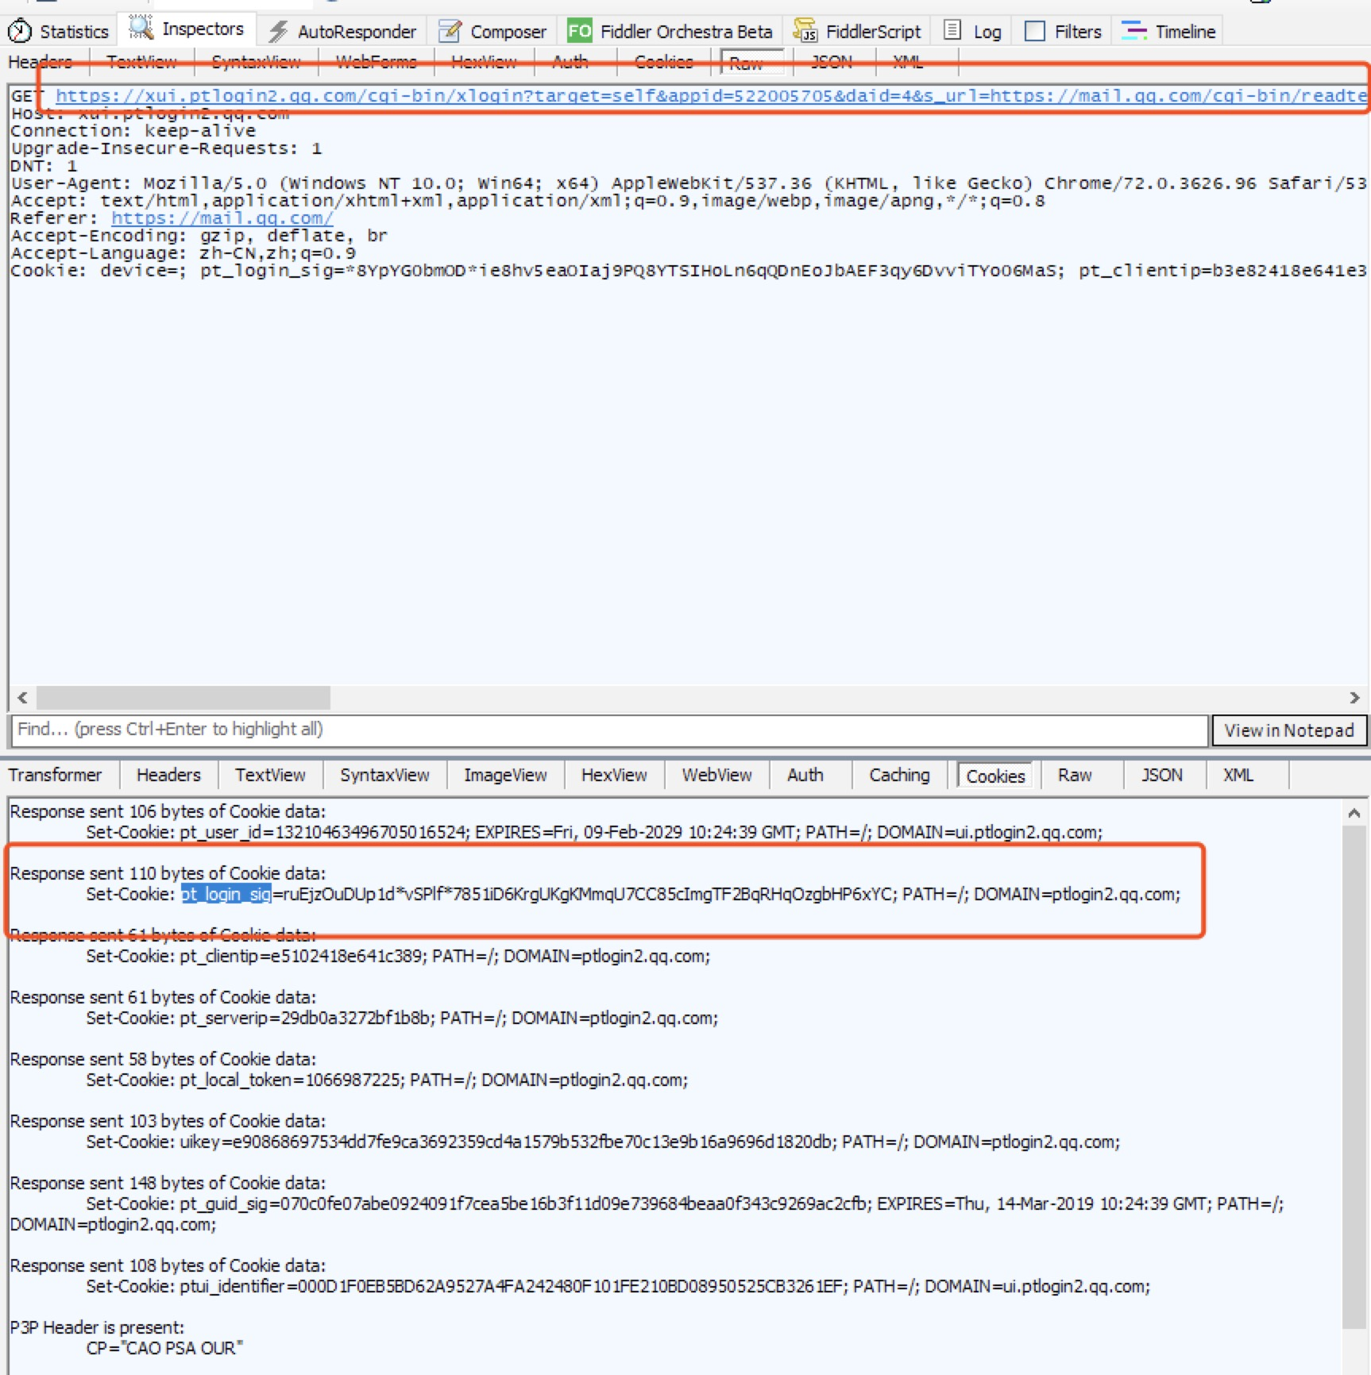Click the Accept-Language header line
The image size is (1371, 1375).
[x=183, y=253]
